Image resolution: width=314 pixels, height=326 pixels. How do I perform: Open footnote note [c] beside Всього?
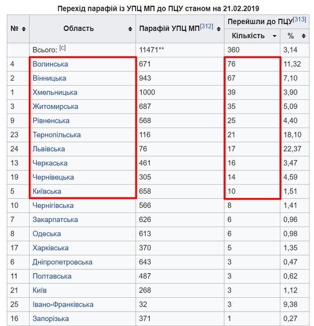pyautogui.click(x=62, y=48)
